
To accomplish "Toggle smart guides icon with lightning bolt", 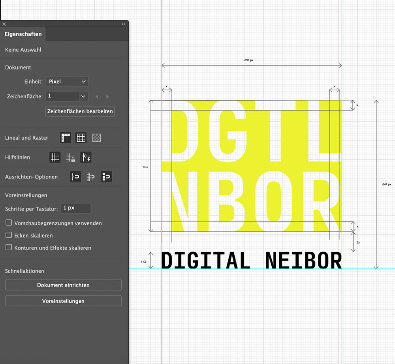I will [86, 158].
